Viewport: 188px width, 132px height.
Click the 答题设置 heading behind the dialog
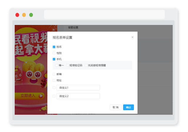73,28
